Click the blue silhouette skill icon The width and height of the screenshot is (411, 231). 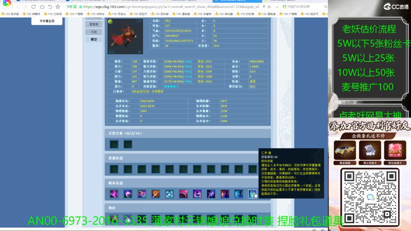point(239,194)
